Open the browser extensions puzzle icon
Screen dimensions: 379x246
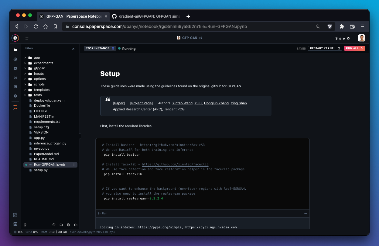342,26
